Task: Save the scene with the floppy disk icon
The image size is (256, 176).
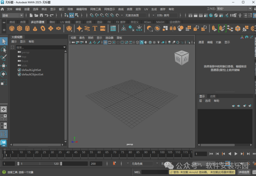Action: pos(42,15)
